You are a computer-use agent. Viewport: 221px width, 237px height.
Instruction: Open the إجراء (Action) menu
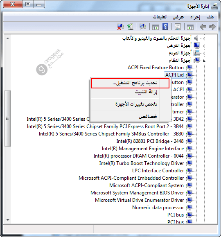click(x=195, y=17)
